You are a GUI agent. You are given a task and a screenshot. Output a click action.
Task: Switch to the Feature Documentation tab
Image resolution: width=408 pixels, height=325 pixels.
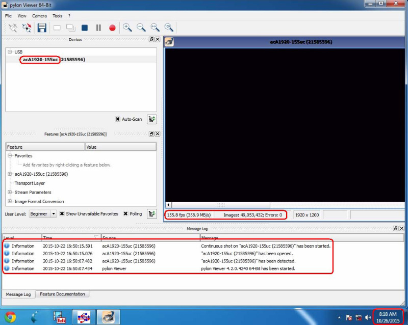click(x=62, y=294)
